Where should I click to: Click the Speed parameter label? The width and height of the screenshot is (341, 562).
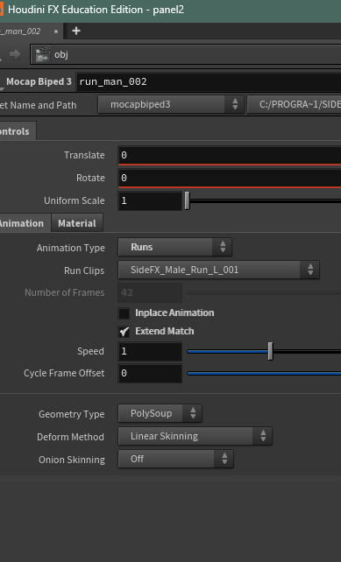90,351
